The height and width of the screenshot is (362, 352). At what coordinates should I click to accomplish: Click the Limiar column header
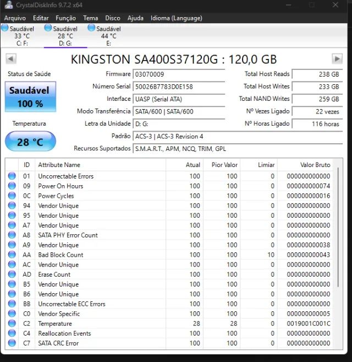click(x=259, y=165)
